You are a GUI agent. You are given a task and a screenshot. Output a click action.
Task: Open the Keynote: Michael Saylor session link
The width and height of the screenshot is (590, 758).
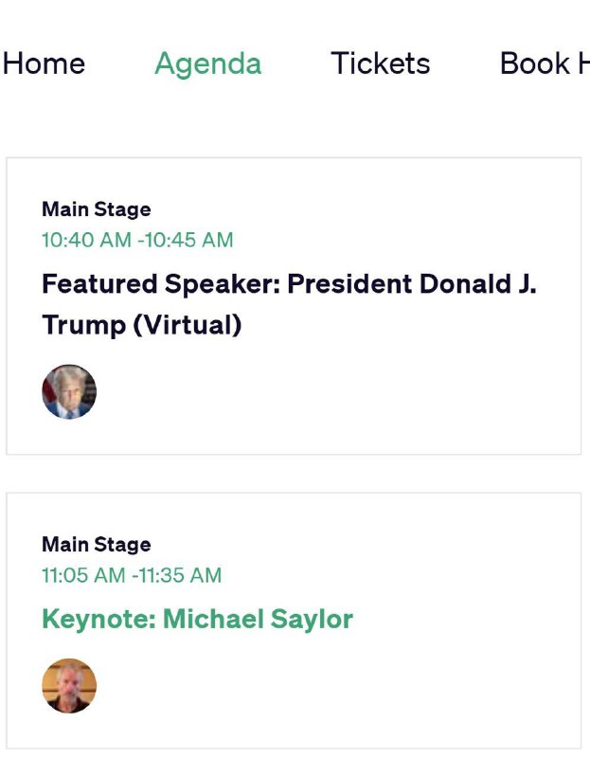[x=197, y=620]
